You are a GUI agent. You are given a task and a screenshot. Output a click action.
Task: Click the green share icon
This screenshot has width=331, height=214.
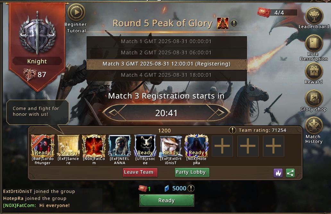290,173
